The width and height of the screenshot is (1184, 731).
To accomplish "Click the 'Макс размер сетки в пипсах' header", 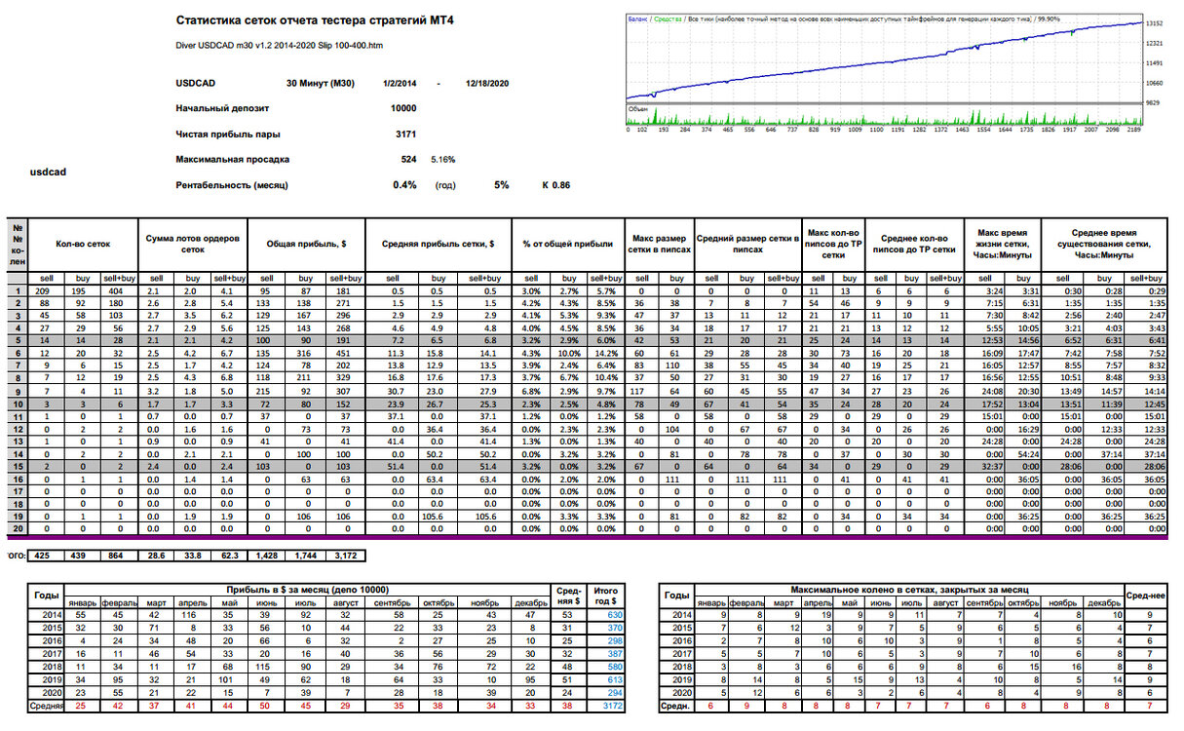I will tap(659, 244).
